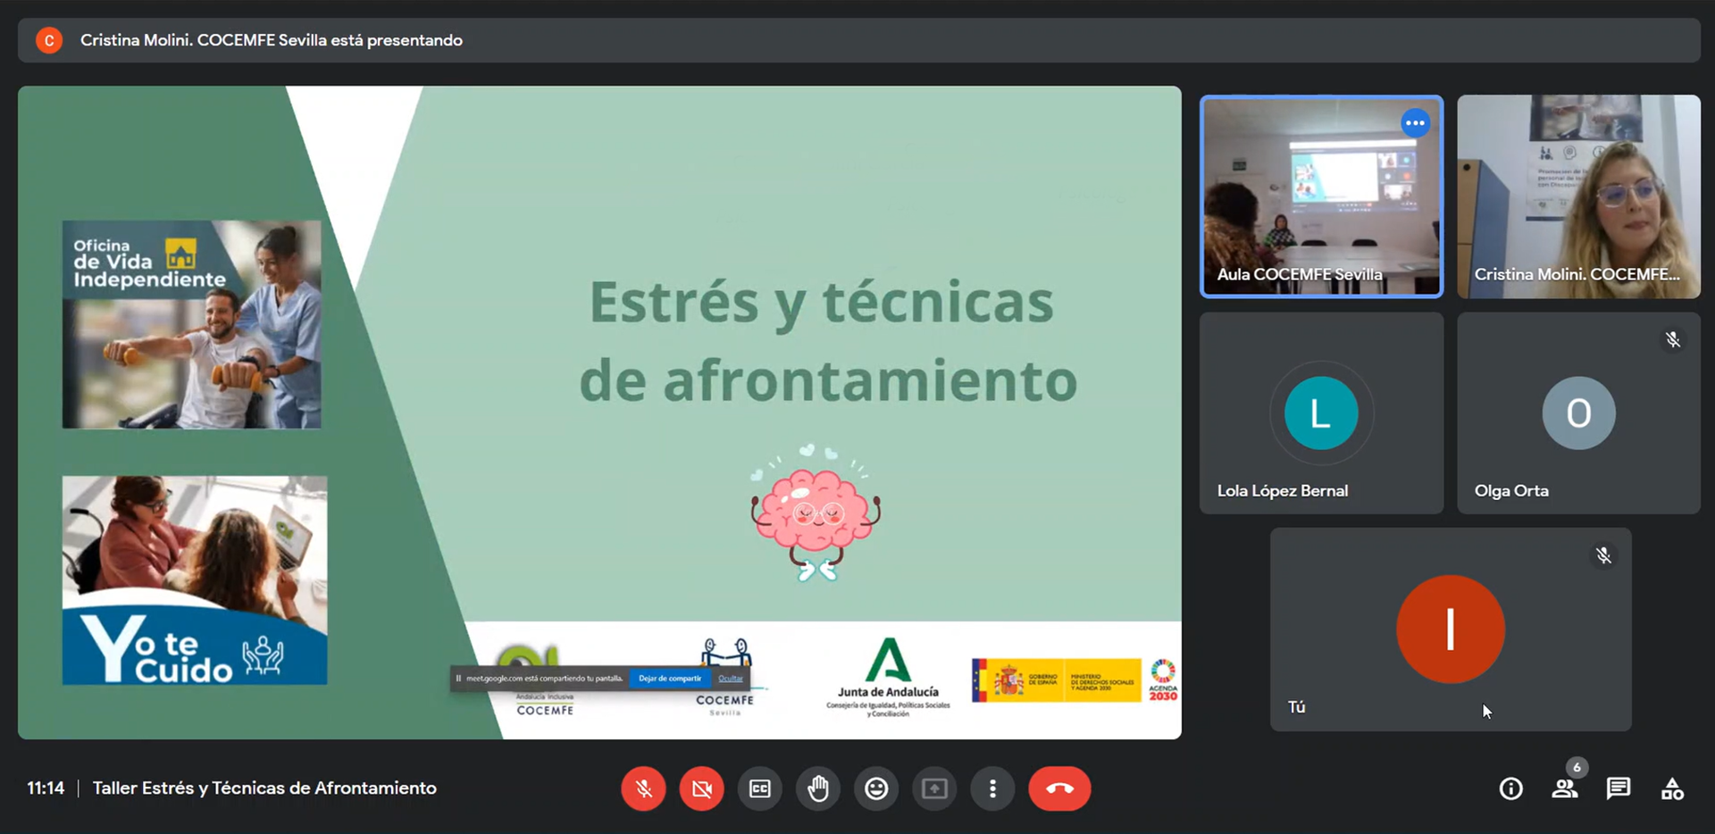The image size is (1715, 834).
Task: Click meeting title Taller Estrés y Técnicas de Afrontamiento
Action: point(264,788)
